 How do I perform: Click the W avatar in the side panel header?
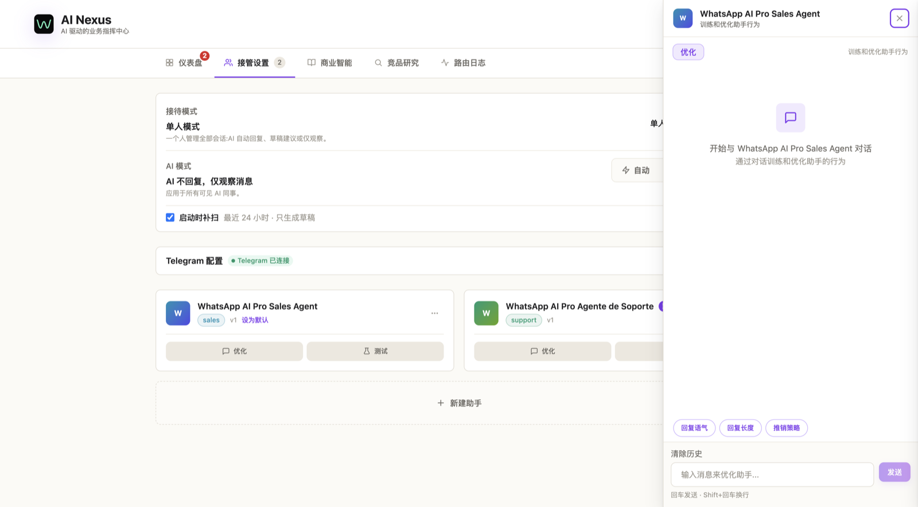point(683,18)
